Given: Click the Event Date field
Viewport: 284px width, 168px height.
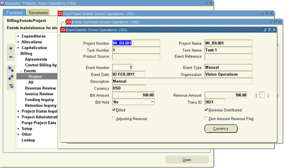Looking at the screenshot, I should point(128,74).
